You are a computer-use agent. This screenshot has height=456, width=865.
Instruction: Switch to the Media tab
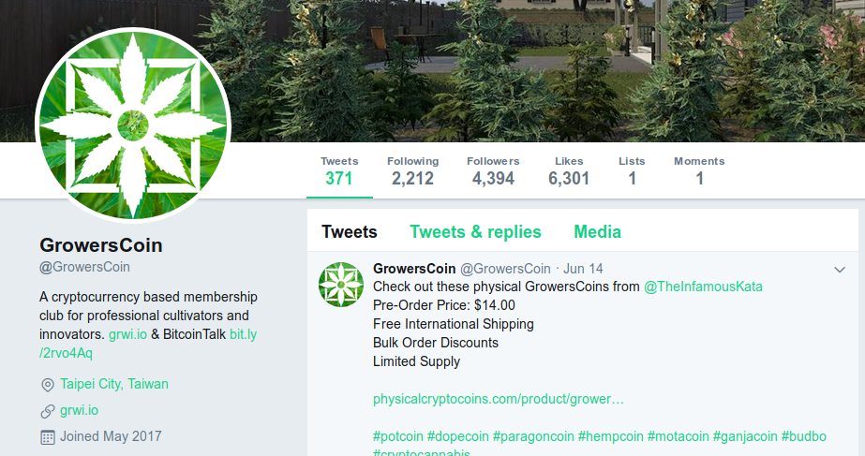[x=598, y=232]
